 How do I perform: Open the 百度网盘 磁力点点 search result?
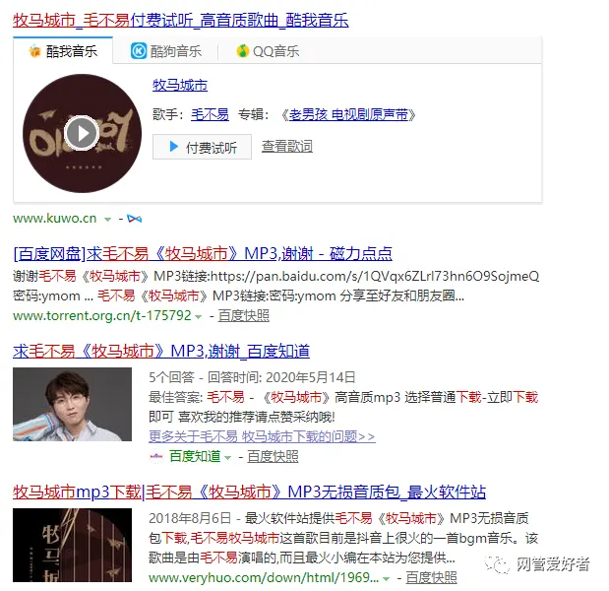click(203, 253)
